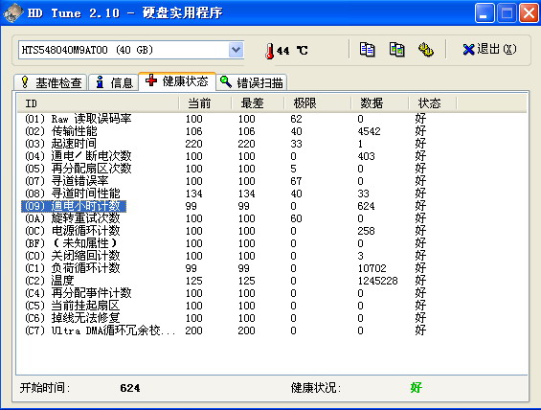
Task: Open the options wrench icon
Action: (x=426, y=50)
